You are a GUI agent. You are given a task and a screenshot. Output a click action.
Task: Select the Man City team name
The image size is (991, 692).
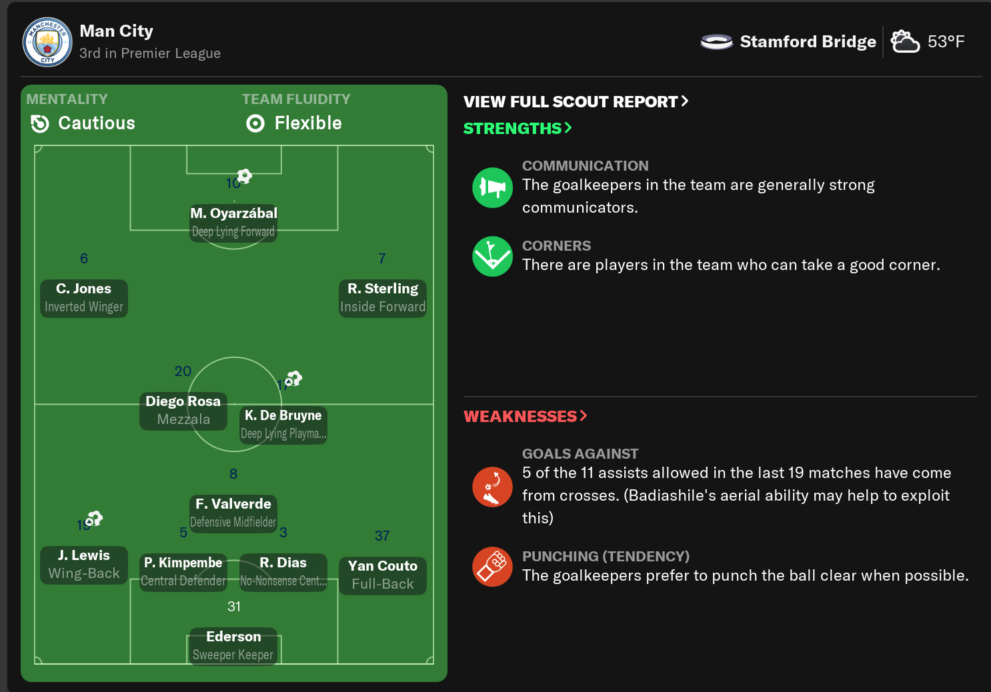tap(116, 31)
